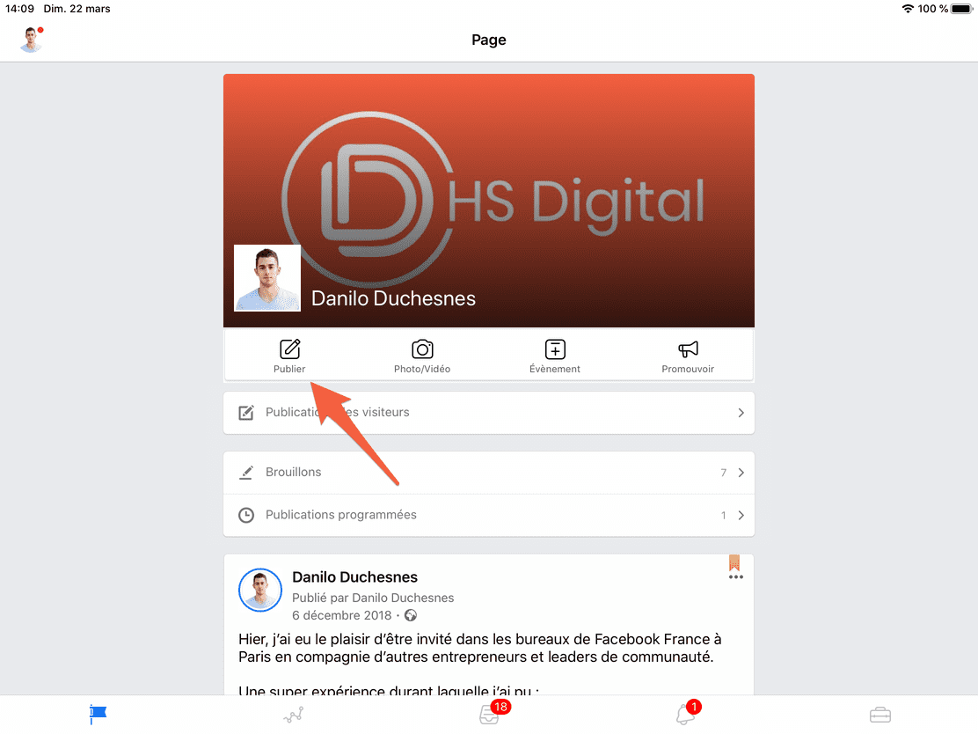Create an event with Évènement icon
Image resolution: width=978 pixels, height=734 pixels.
555,349
